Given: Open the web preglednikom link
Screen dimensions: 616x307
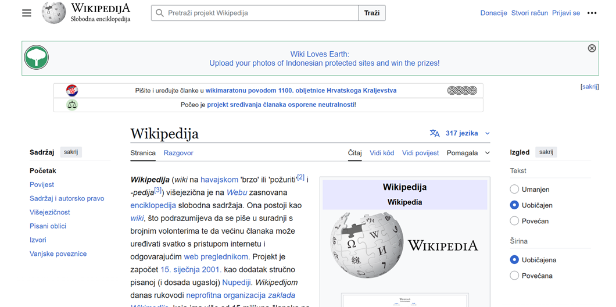Looking at the screenshot, I should tap(216, 256).
